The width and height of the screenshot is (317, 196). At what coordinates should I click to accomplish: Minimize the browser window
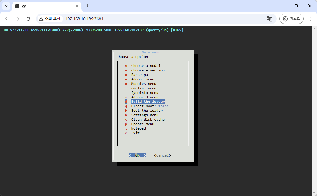282,6
